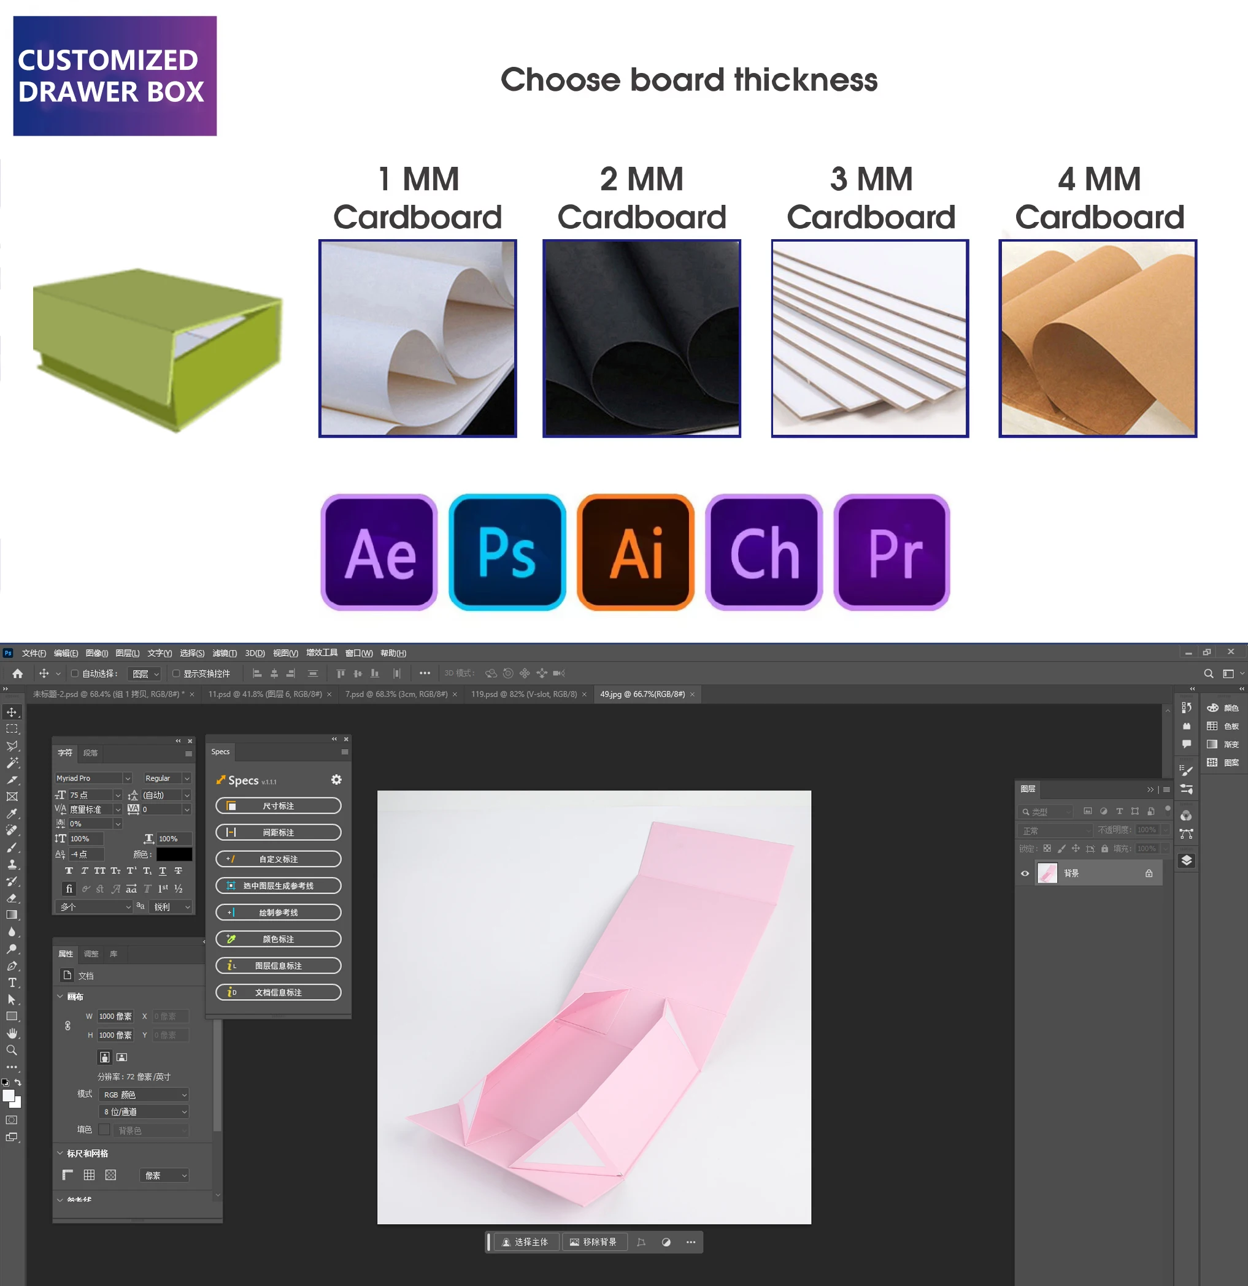The height and width of the screenshot is (1286, 1248).
Task: Choose the Zoom tool
Action: click(12, 1050)
